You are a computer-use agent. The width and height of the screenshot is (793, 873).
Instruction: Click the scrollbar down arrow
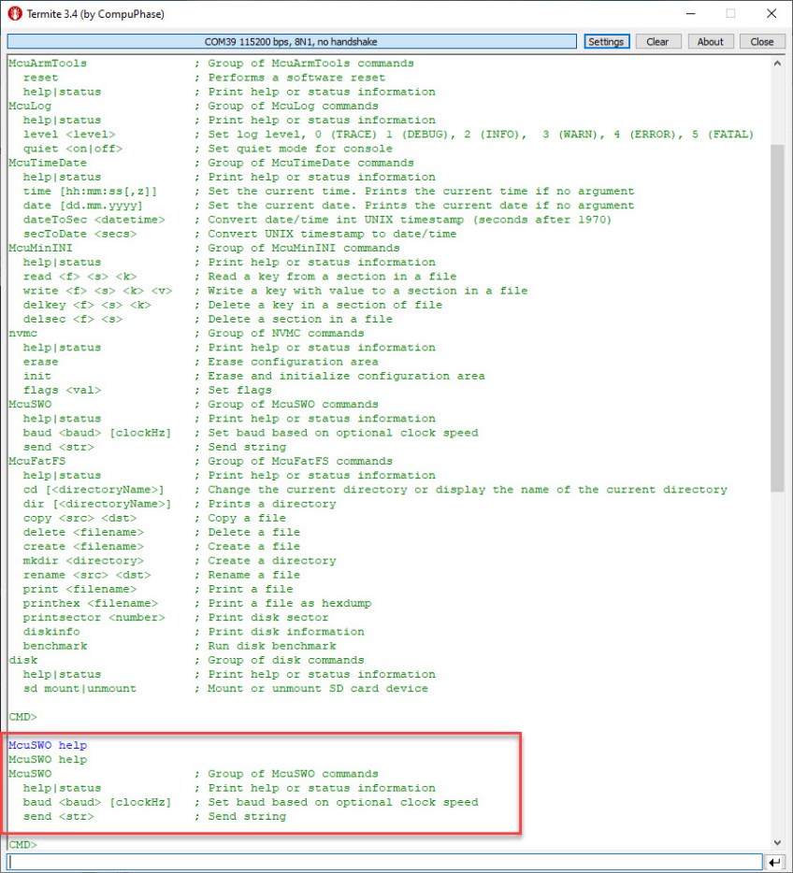776,842
